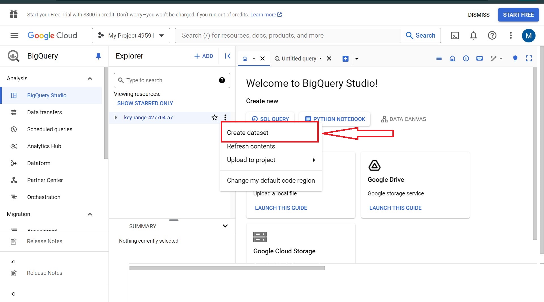This screenshot has width=544, height=302.
Task: Follow the Learn more link
Action: pos(266,15)
